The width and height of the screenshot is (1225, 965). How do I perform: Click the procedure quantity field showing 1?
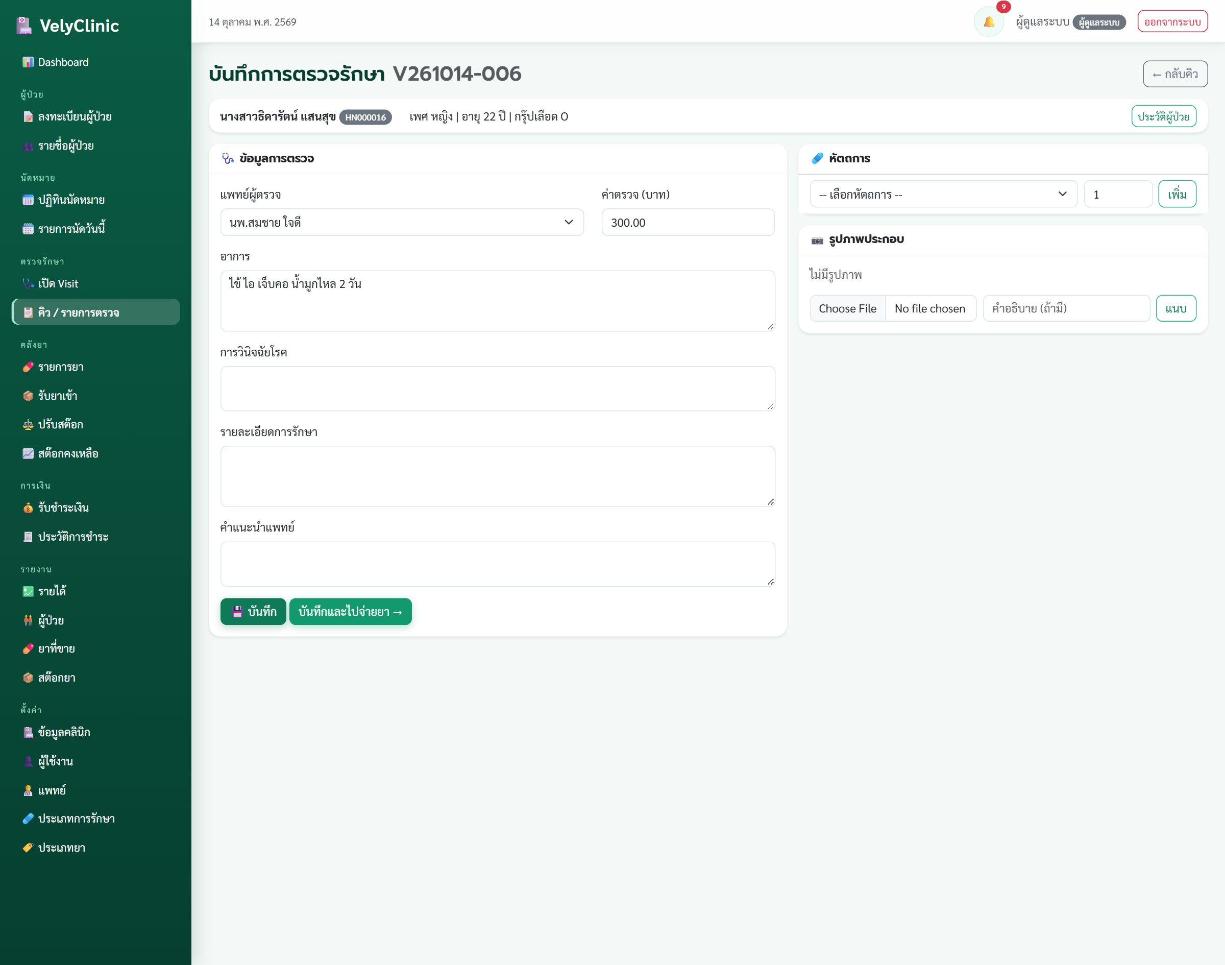click(x=1118, y=195)
